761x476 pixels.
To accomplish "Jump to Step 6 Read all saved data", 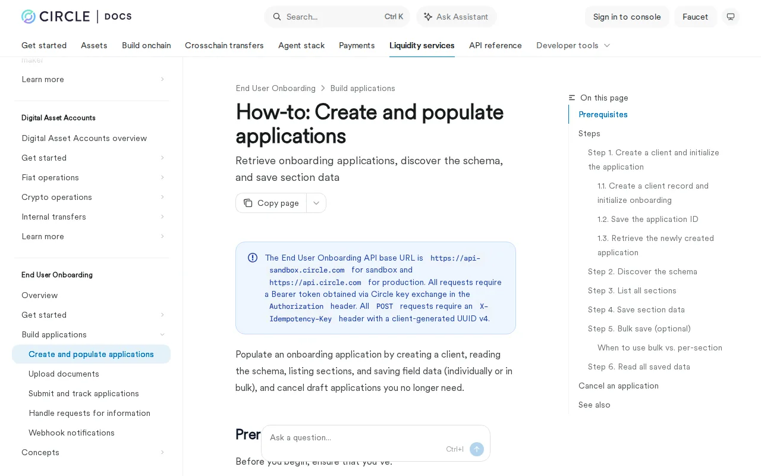I will coord(639,367).
